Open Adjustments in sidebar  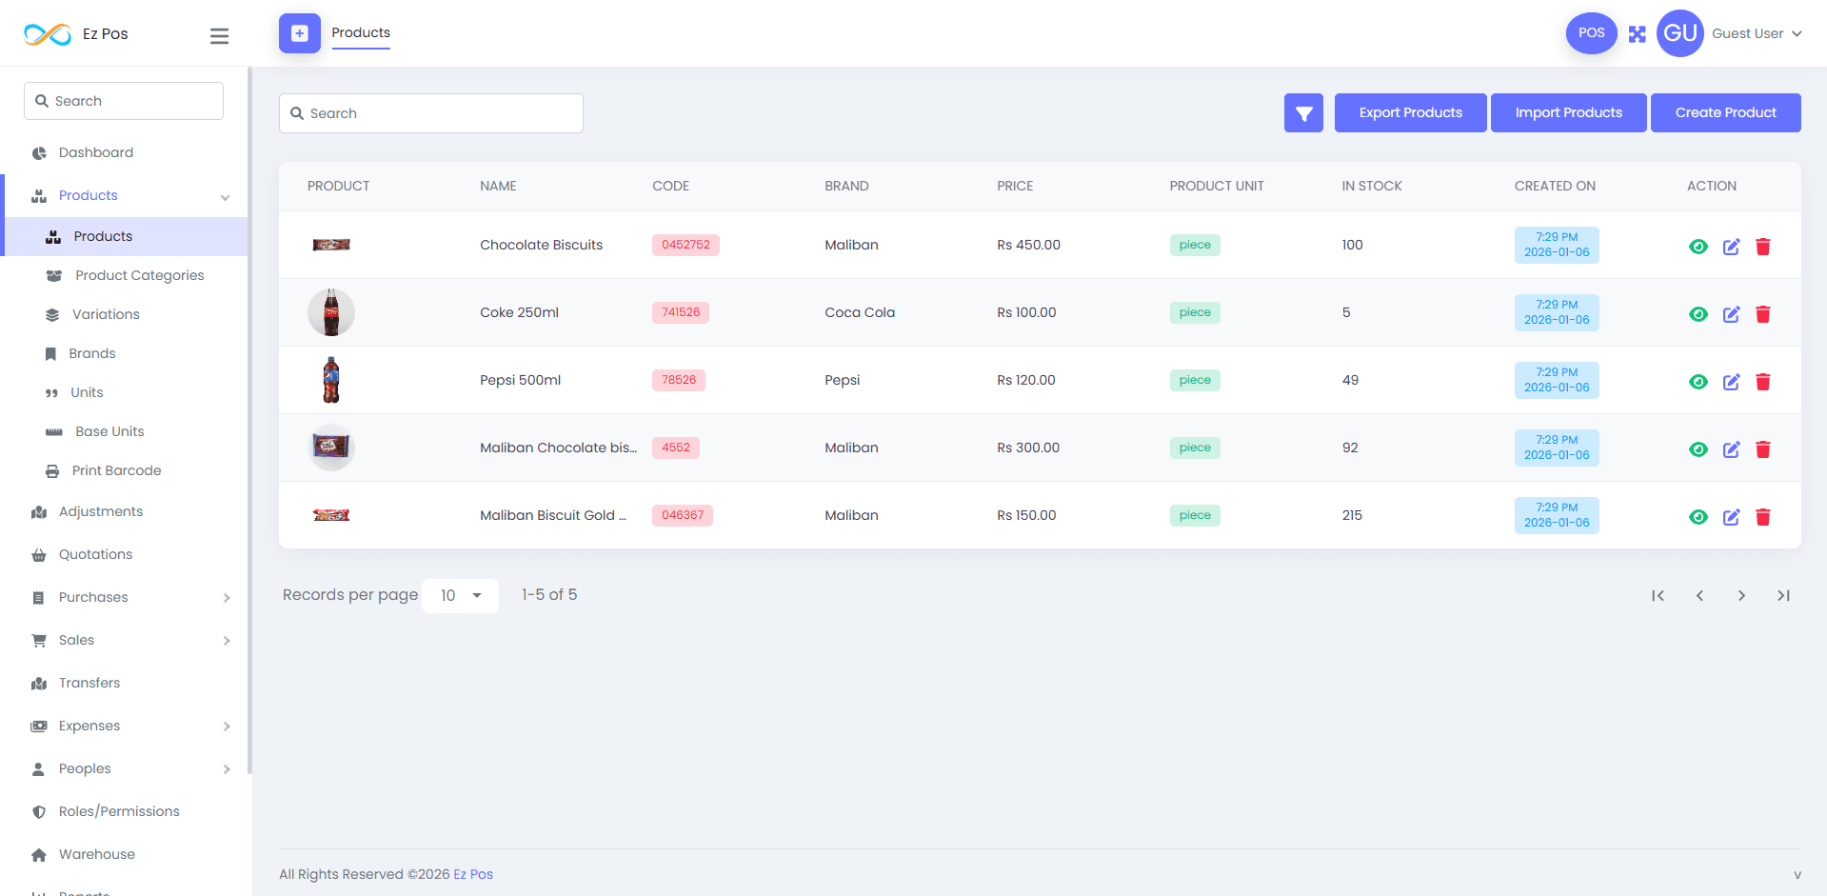(101, 511)
